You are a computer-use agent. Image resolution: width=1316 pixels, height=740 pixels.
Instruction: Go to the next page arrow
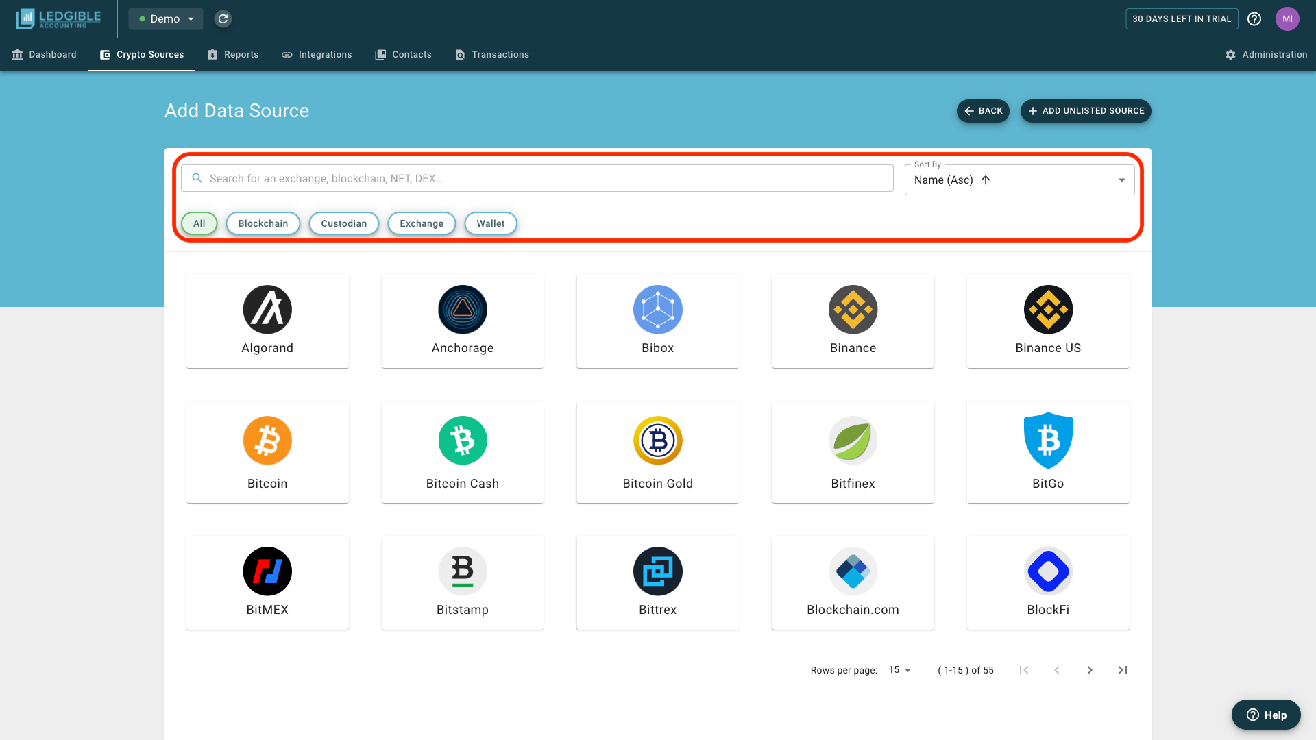coord(1090,670)
